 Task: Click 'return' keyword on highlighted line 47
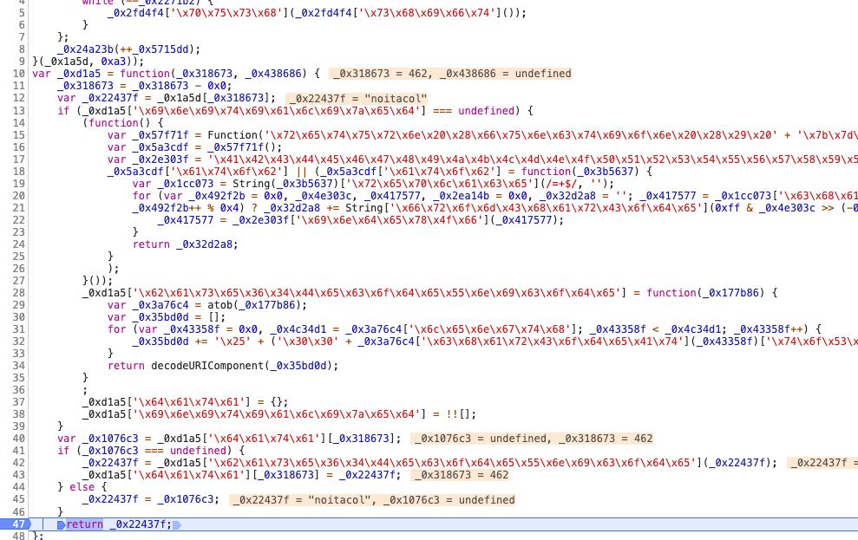tap(85, 524)
